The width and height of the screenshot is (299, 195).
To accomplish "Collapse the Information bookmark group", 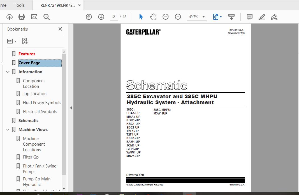I will coord(8,72).
